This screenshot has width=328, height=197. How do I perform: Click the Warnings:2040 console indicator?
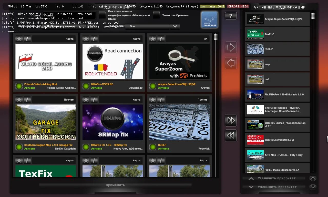click(212, 6)
